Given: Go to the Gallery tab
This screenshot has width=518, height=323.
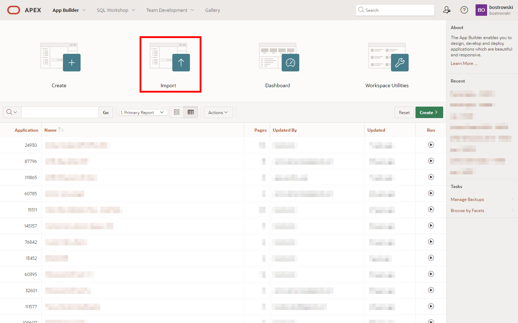Looking at the screenshot, I should tap(212, 10).
